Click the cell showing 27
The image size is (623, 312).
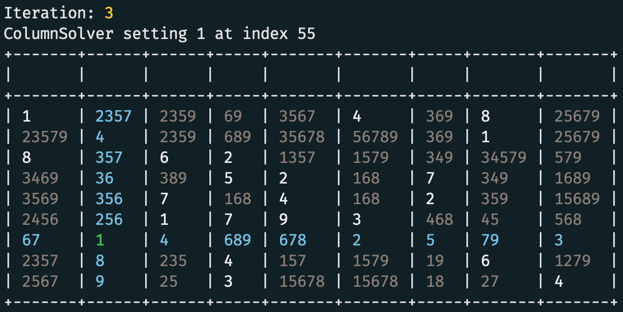[x=490, y=282]
